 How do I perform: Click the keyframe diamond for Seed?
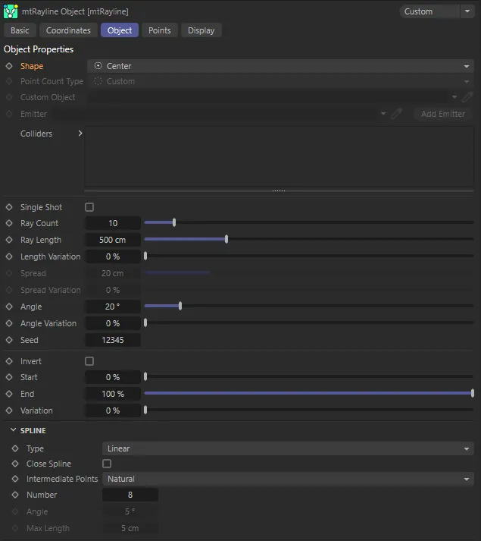(x=9, y=340)
